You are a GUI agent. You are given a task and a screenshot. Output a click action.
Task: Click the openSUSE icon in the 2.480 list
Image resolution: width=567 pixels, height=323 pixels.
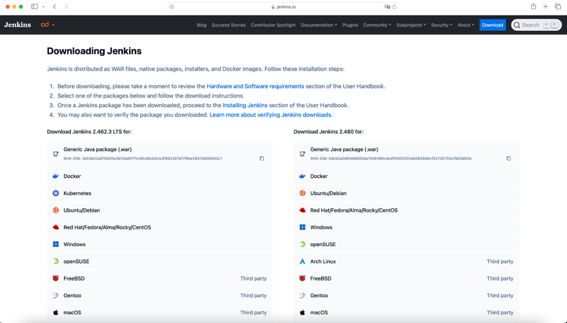[302, 244]
